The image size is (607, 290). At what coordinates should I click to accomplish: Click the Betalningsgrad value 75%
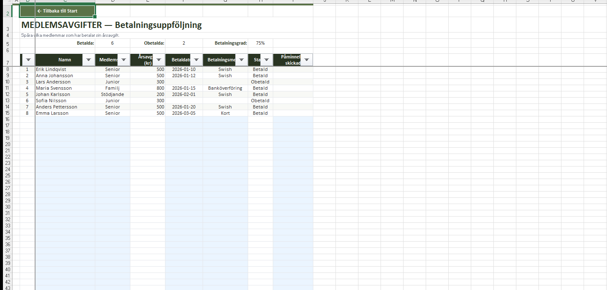[260, 43]
